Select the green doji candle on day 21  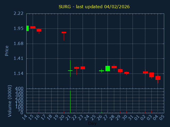tap(70, 70)
